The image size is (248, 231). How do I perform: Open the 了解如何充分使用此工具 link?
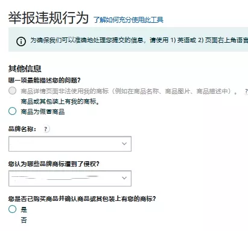coord(129,20)
